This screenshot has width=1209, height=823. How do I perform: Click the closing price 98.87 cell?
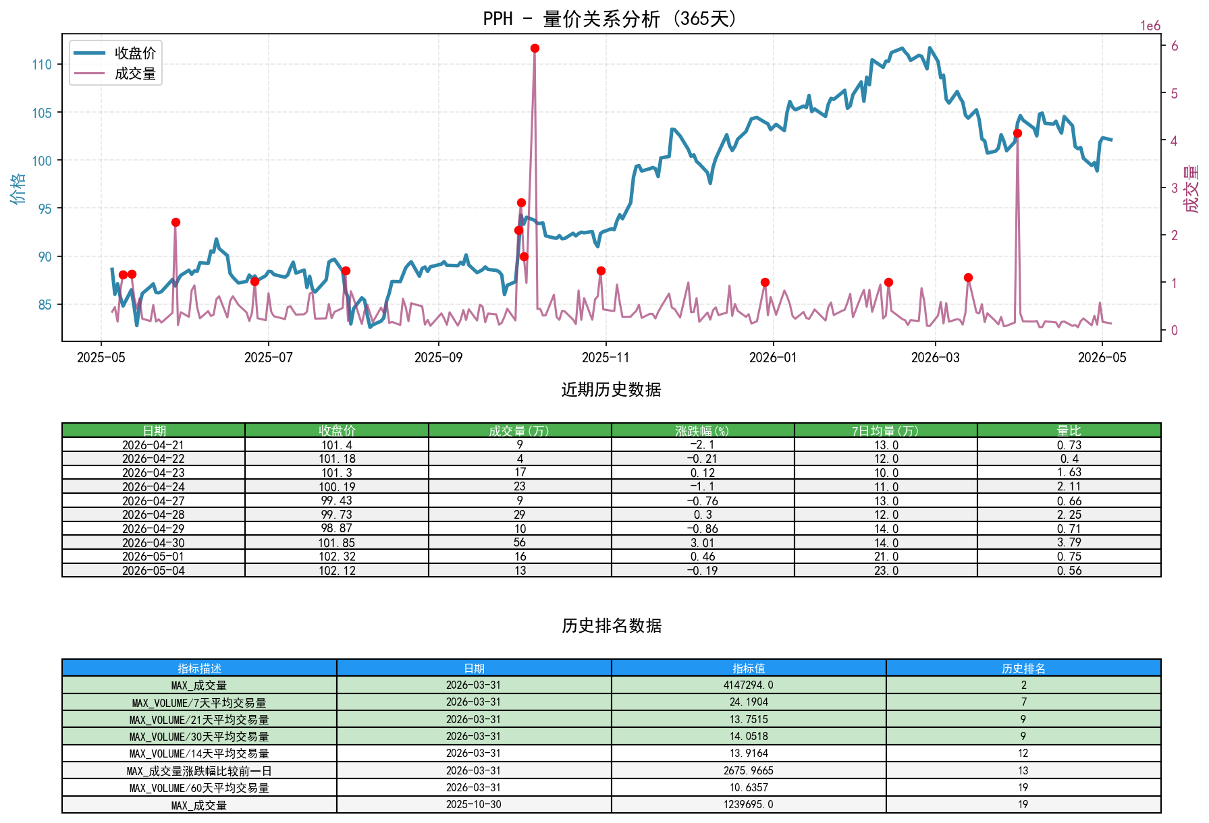coord(337,528)
